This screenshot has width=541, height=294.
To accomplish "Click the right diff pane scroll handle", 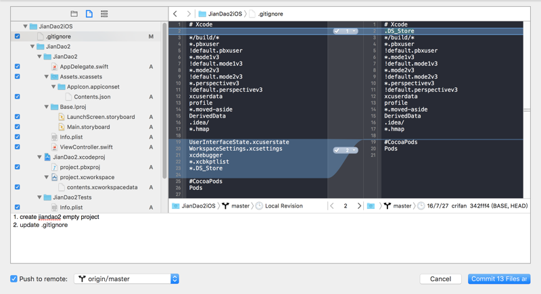I will click(527, 110).
